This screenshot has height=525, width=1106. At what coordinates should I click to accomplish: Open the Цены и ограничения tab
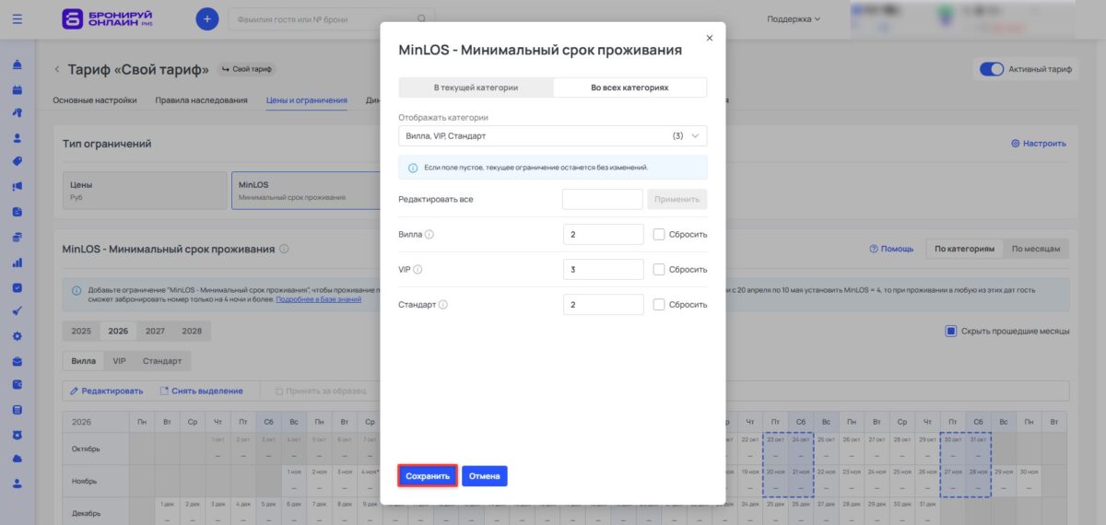click(307, 100)
